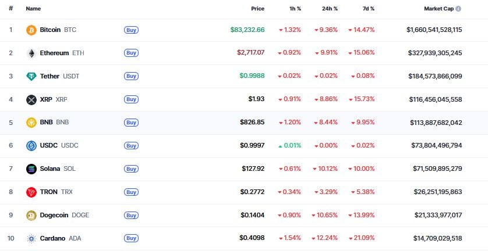The height and width of the screenshot is (251, 488).
Task: Sort by the Name column header
Action: pyautogui.click(x=33, y=9)
